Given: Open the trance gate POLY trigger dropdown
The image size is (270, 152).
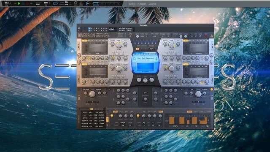Looking at the screenshot, I should click(x=208, y=126).
